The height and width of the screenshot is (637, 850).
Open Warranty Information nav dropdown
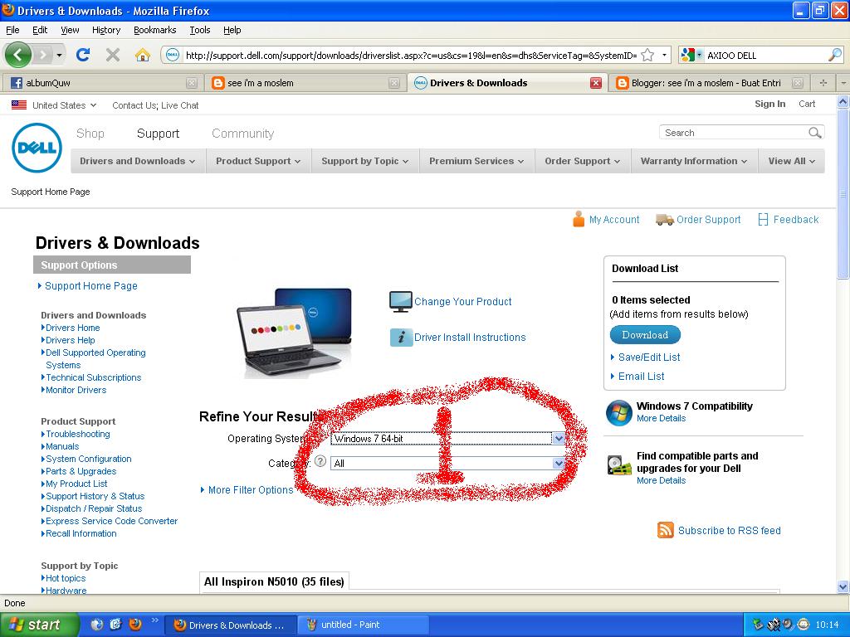point(694,161)
